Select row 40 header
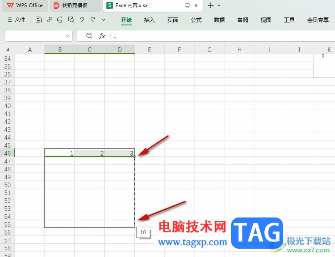 tap(7, 106)
